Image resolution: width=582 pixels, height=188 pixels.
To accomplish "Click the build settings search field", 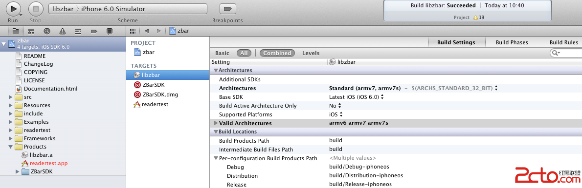I will [x=566, y=53].
